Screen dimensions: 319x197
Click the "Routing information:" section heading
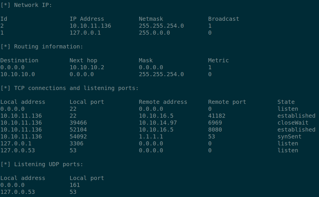pyautogui.click(x=48, y=46)
